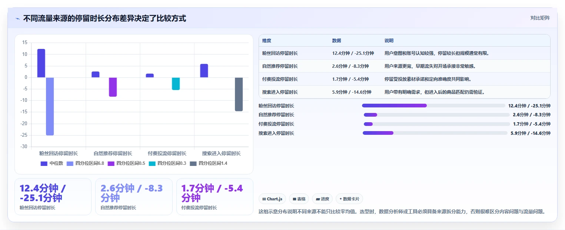This screenshot has width=565, height=230.
Task: Click the footer note starting 这组示意分布说明
Action: coord(402,212)
